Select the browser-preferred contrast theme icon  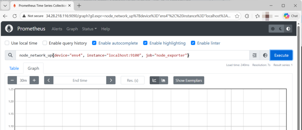[288, 29]
